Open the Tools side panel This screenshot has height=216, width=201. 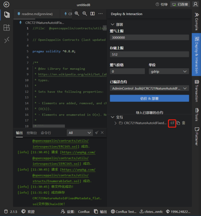point(196,114)
